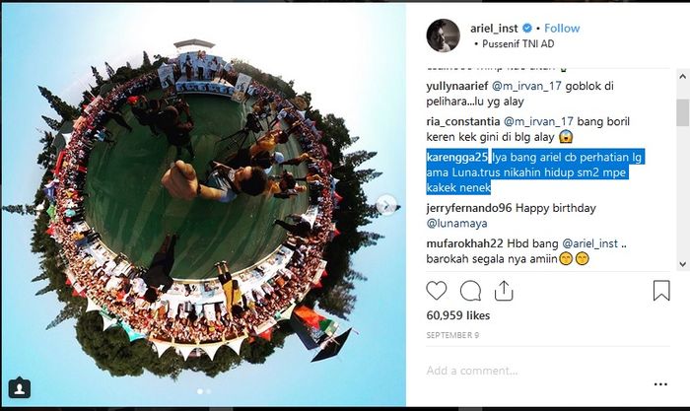View who liked: 60,959 likes

tap(457, 315)
